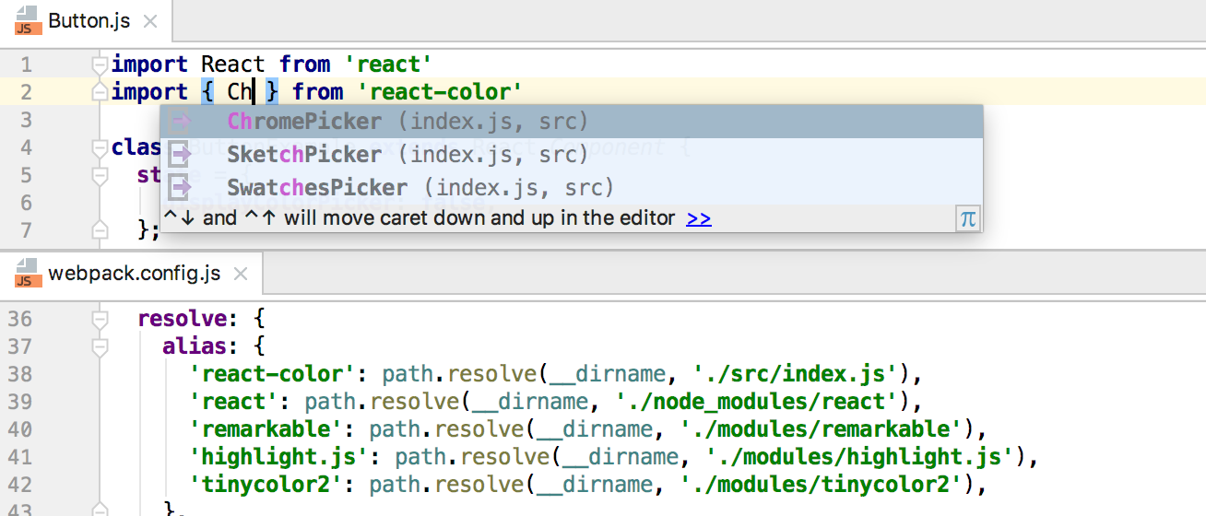
Task: Collapse the fold marker on Button.js line 1
Action: pyautogui.click(x=100, y=64)
